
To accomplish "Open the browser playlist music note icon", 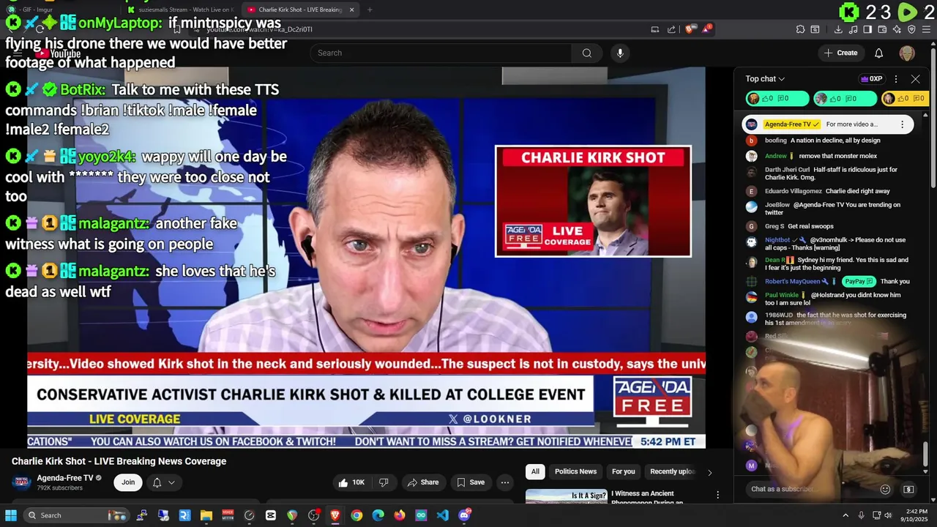I will tap(853, 29).
